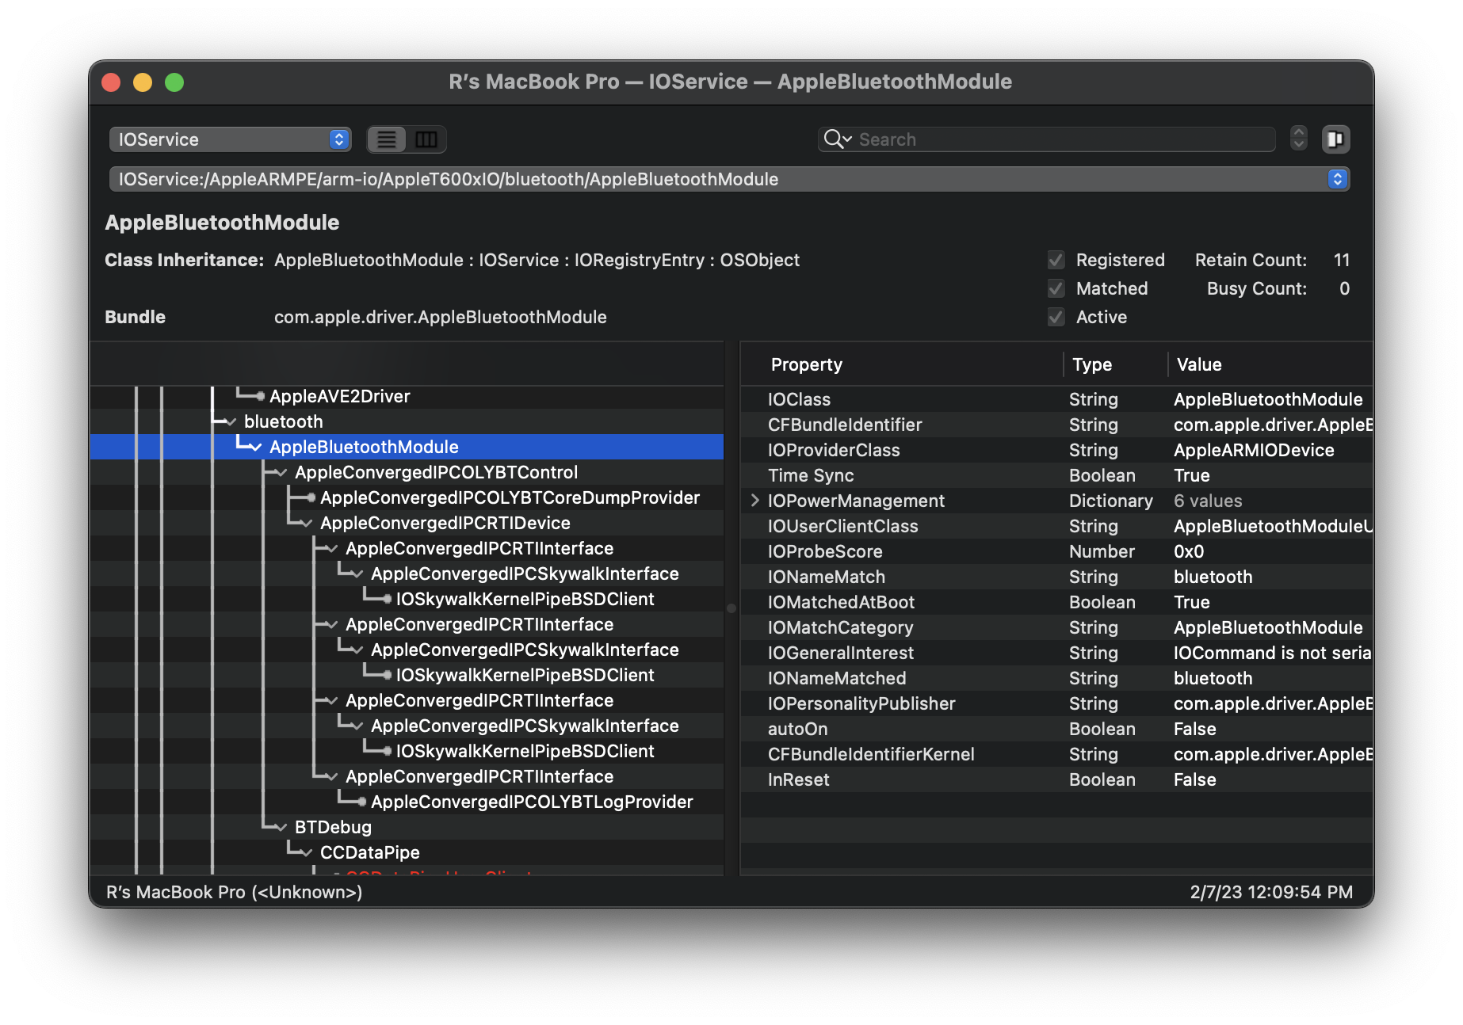
Task: Select the IOMatchedAtBoot property row
Action: (x=1056, y=602)
